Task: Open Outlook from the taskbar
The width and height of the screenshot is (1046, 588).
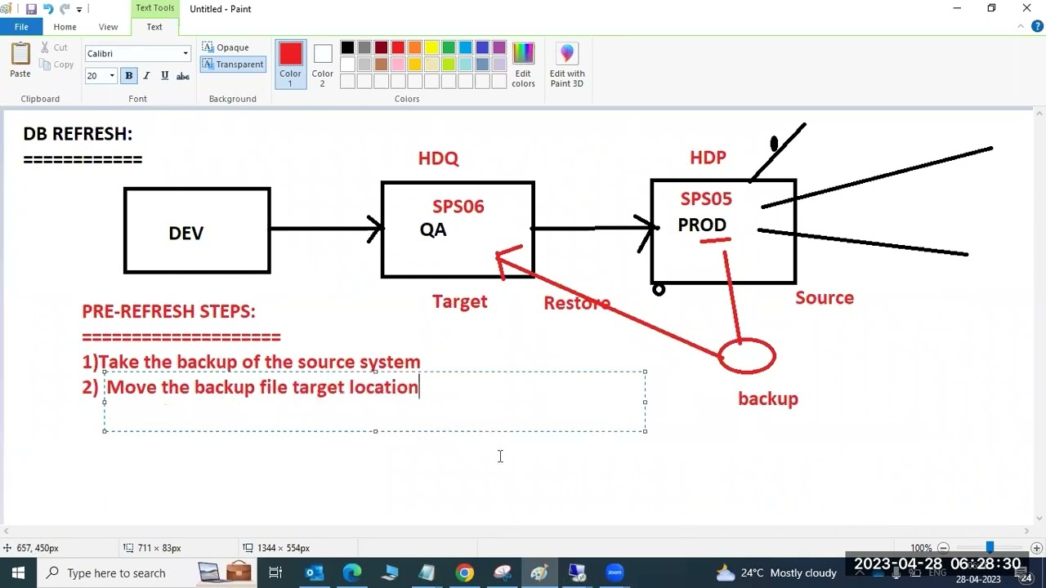Action: [x=314, y=572]
